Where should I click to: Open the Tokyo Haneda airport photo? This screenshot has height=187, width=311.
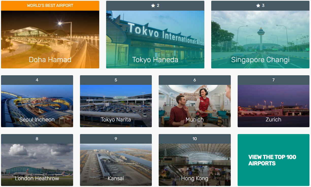155,39
